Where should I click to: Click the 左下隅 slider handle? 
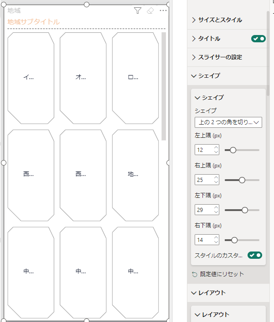coord(244,210)
